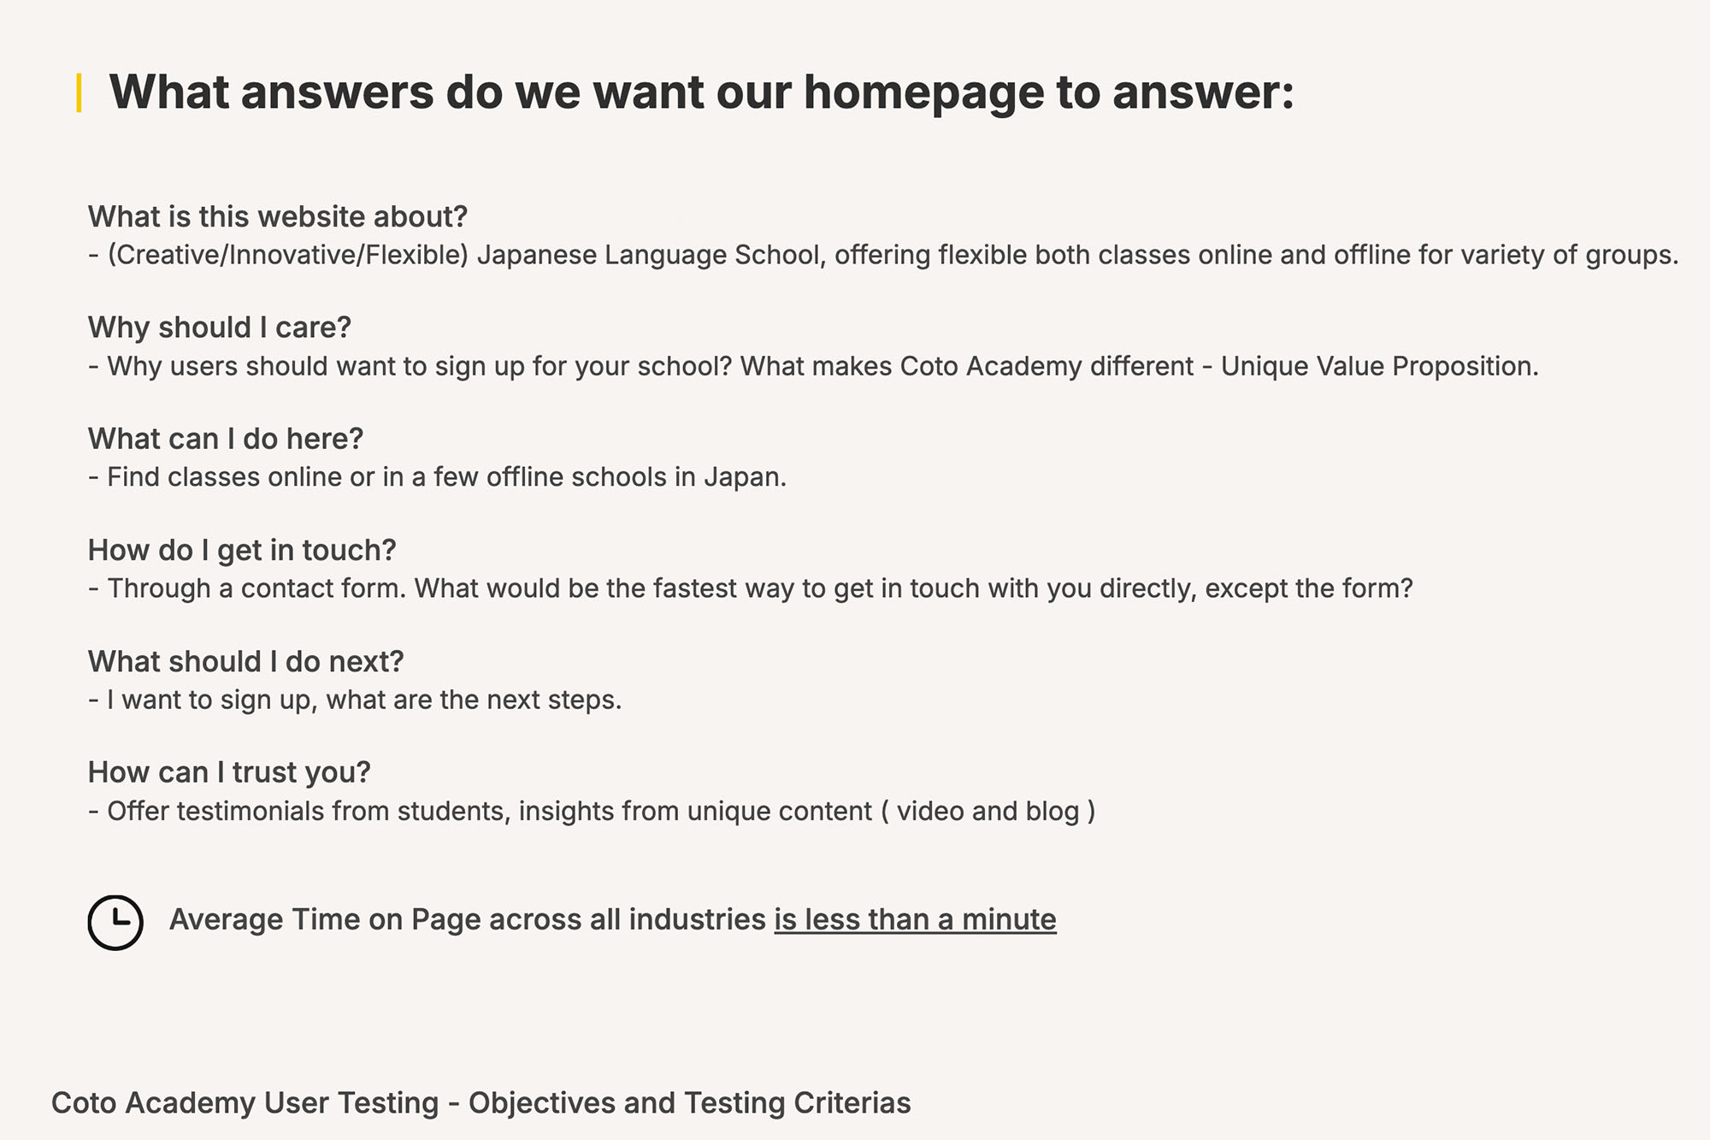Click the clock icon
Screen dimensions: 1710x1140
coord(115,922)
